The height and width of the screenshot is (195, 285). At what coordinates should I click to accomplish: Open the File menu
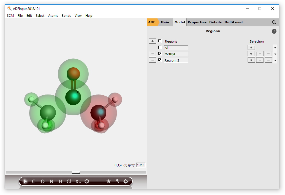20,16
